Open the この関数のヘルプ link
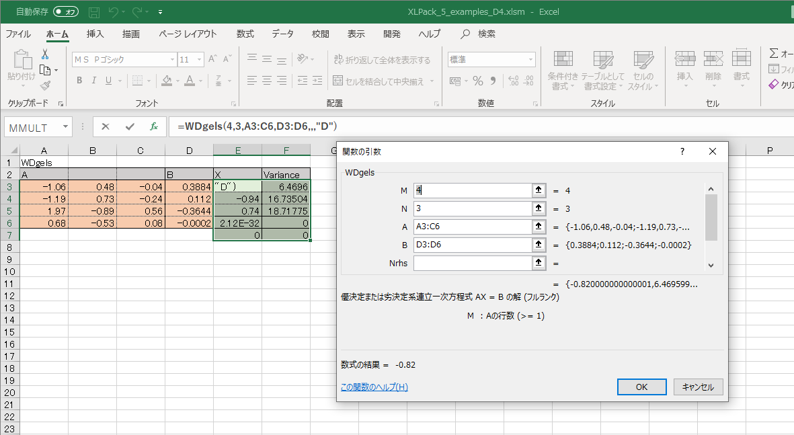This screenshot has height=435, width=794. [x=374, y=387]
